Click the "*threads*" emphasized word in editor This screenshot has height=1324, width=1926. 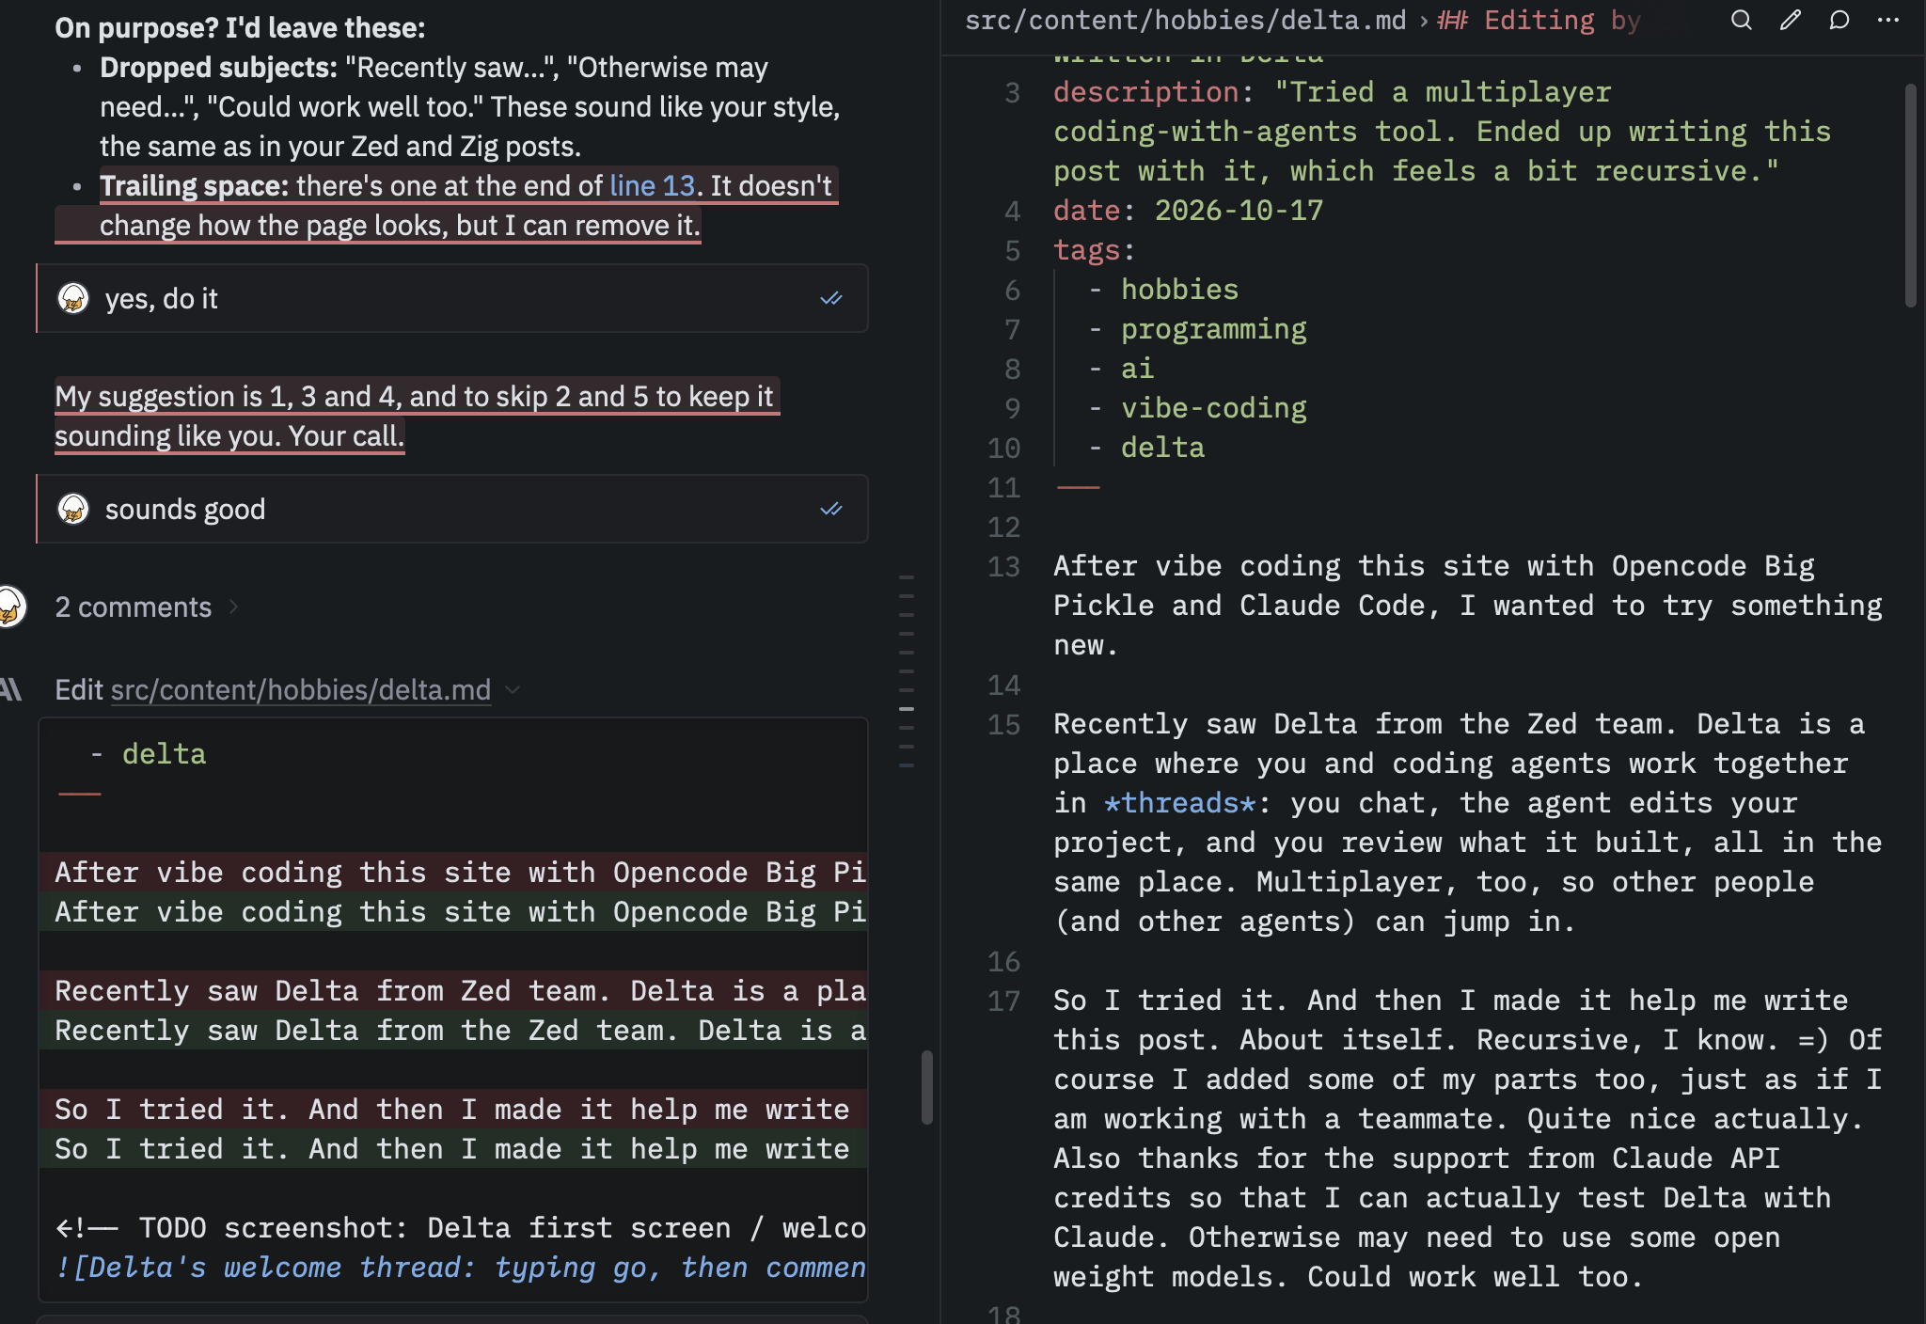pyautogui.click(x=1180, y=803)
